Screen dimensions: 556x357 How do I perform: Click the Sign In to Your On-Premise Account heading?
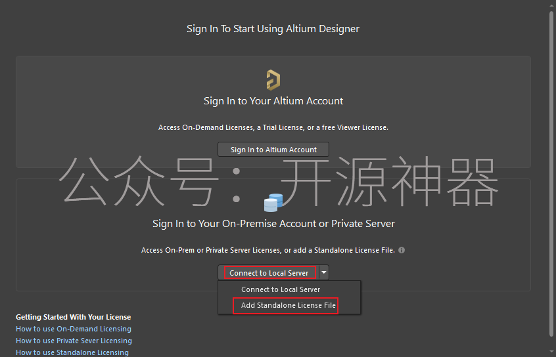pyautogui.click(x=273, y=224)
